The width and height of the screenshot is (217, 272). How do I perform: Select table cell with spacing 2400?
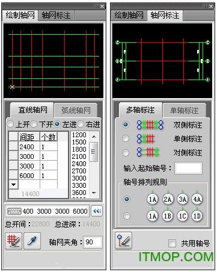(x=29, y=147)
